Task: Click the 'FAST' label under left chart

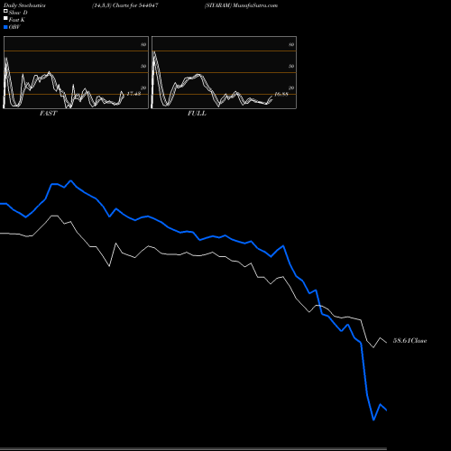Action: click(48, 114)
